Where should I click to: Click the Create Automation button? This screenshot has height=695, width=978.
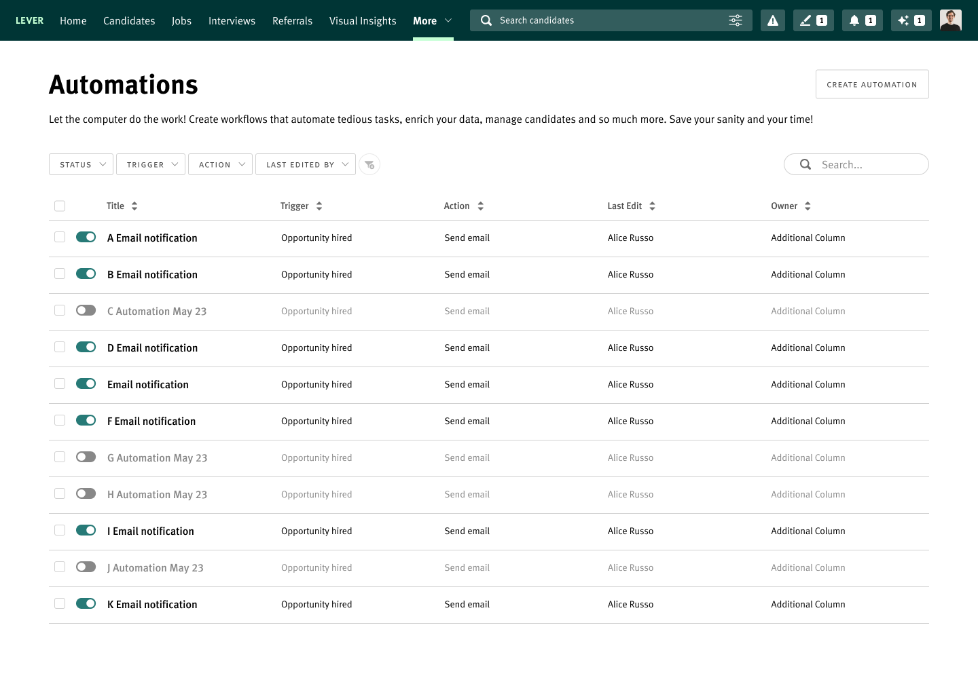pyautogui.click(x=872, y=84)
